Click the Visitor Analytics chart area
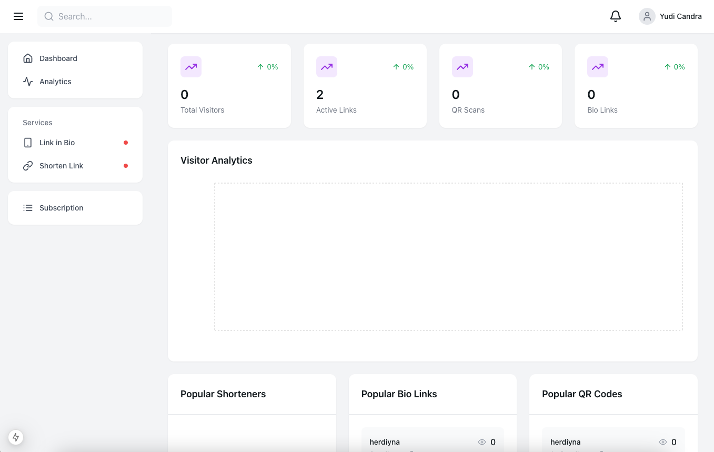The width and height of the screenshot is (714, 452). pyautogui.click(x=448, y=257)
